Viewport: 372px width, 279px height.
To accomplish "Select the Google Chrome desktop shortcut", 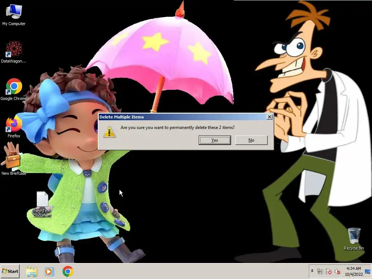I will click(x=14, y=89).
